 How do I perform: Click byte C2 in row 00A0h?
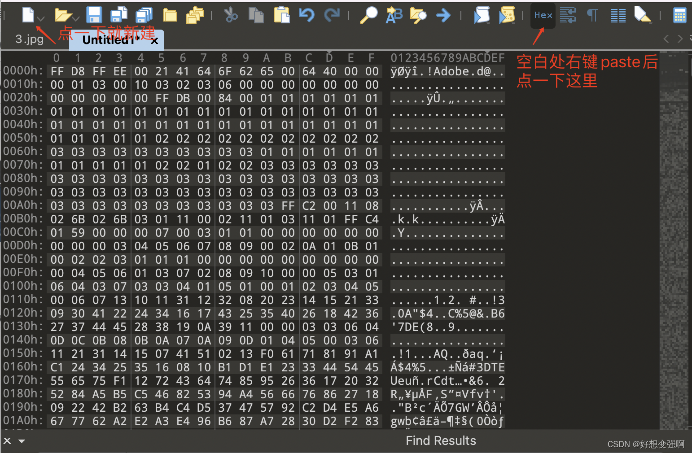pyautogui.click(x=309, y=206)
